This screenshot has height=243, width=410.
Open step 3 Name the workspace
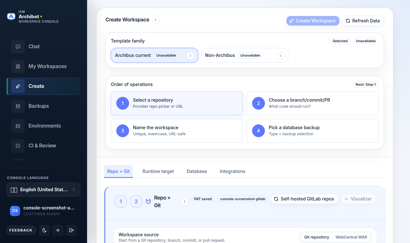pyautogui.click(x=177, y=131)
